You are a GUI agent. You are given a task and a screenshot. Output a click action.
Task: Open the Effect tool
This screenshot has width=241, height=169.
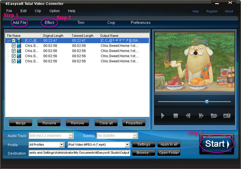coord(49,23)
